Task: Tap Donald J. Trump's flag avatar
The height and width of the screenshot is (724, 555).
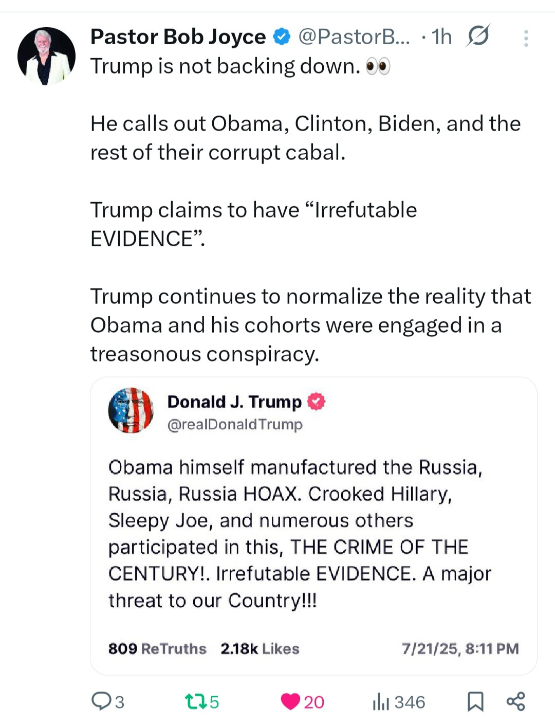Action: coord(131,410)
